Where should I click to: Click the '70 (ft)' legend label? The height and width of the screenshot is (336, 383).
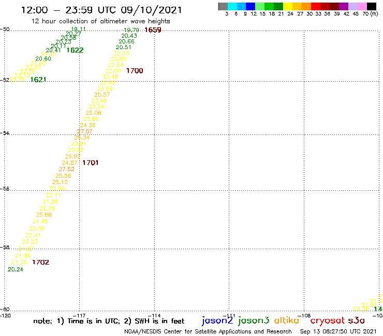point(370,13)
